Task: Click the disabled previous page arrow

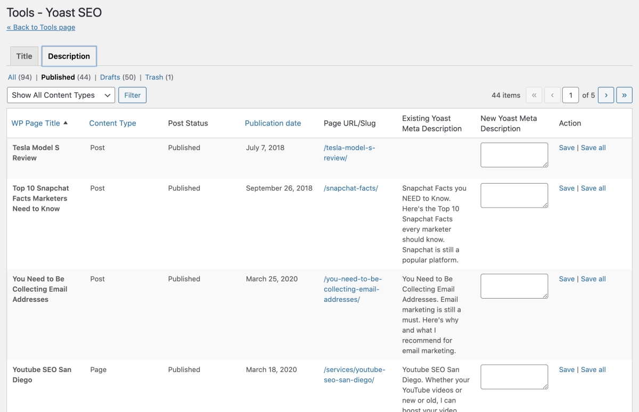Action: (552, 95)
